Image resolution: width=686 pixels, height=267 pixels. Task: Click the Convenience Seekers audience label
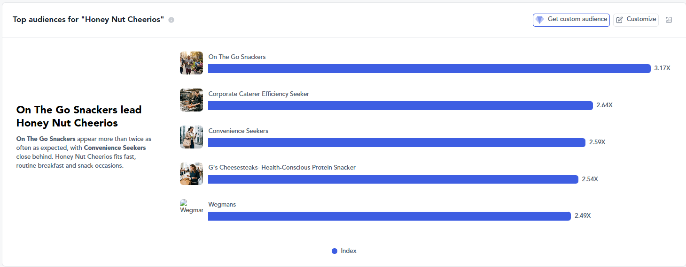[238, 131]
